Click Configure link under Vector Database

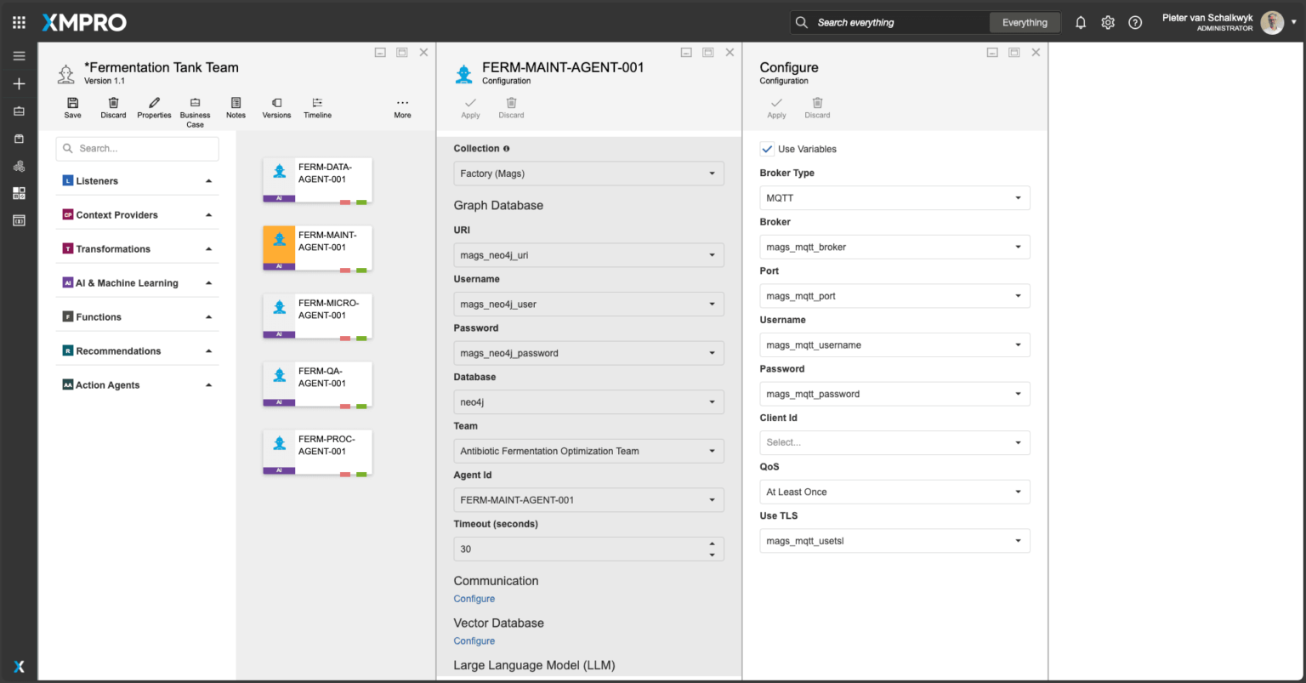tap(474, 641)
